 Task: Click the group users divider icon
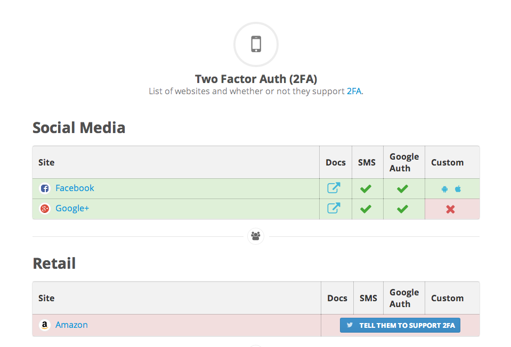(x=256, y=236)
